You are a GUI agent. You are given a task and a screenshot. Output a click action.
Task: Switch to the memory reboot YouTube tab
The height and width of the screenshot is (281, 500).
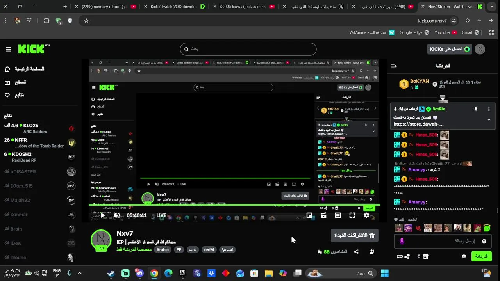108,7
